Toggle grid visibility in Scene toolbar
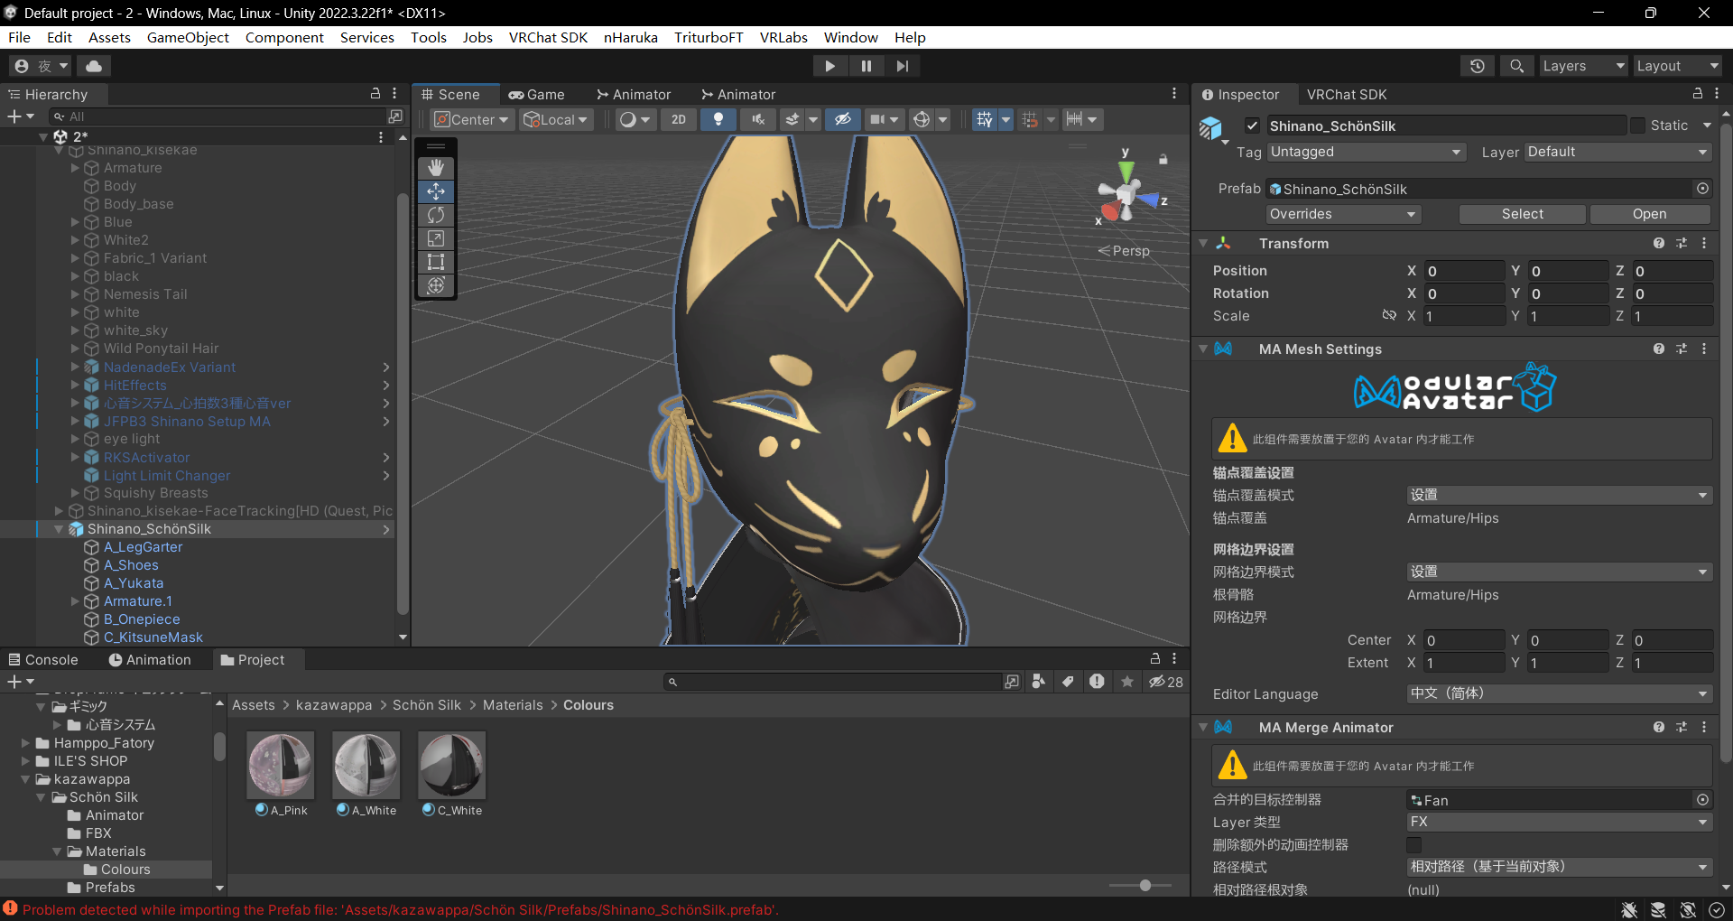Screen dimensions: 1733x921 pos(985,119)
